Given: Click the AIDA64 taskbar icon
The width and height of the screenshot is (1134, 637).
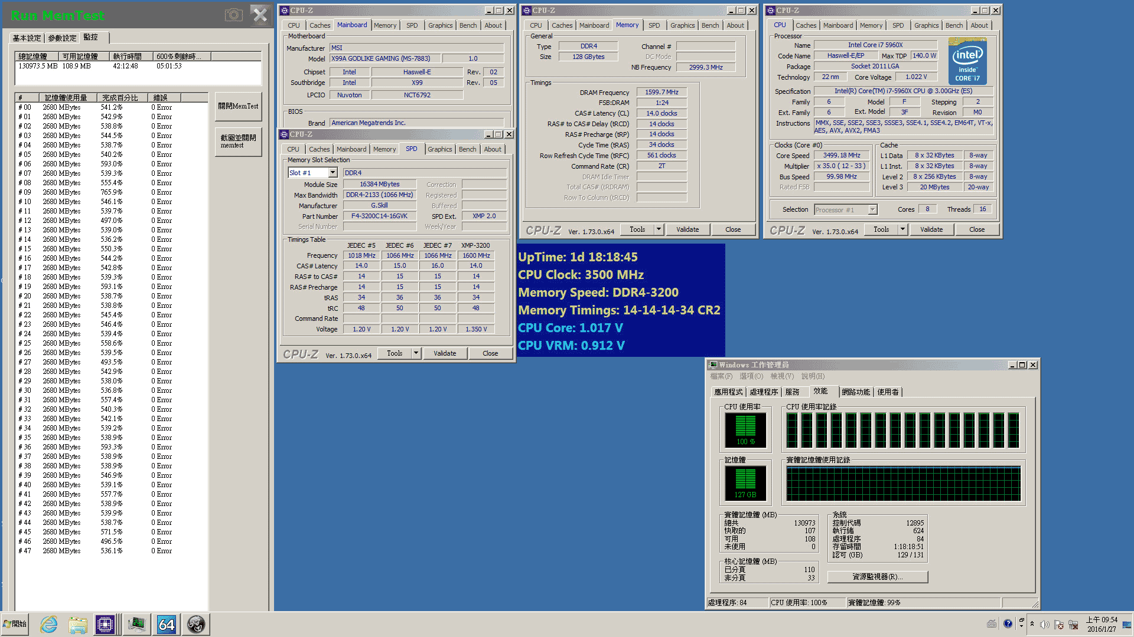Looking at the screenshot, I should coord(166,624).
